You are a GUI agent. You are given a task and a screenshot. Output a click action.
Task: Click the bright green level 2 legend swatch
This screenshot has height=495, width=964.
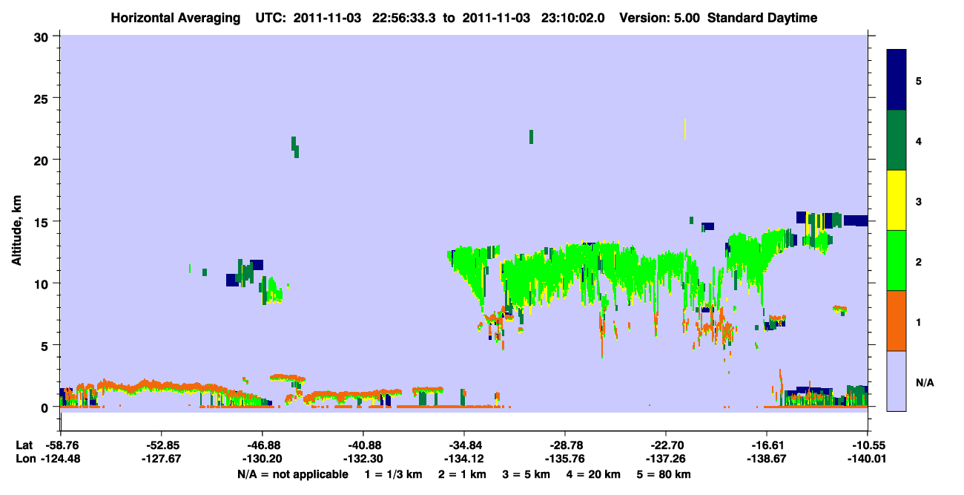[x=897, y=260]
